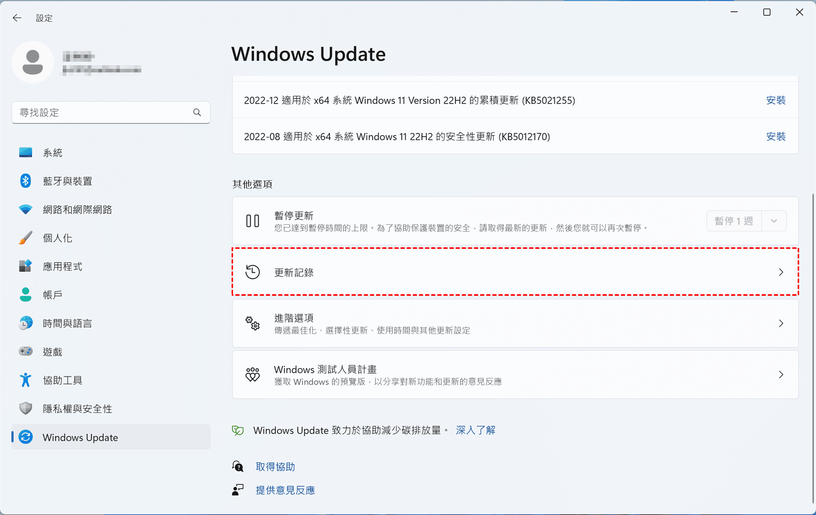Install the KB5012170 security update
This screenshot has height=515, width=816.
[x=776, y=137]
